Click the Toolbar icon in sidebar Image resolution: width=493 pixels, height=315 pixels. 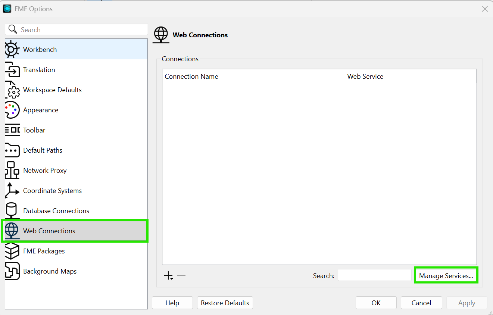(12, 130)
